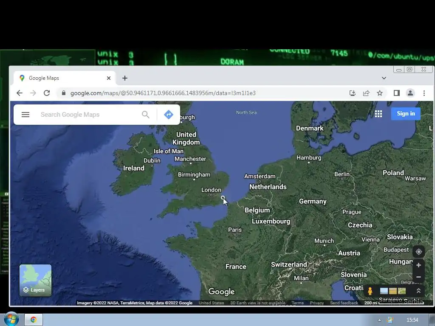
Task: Click the London map label
Action: click(x=211, y=190)
